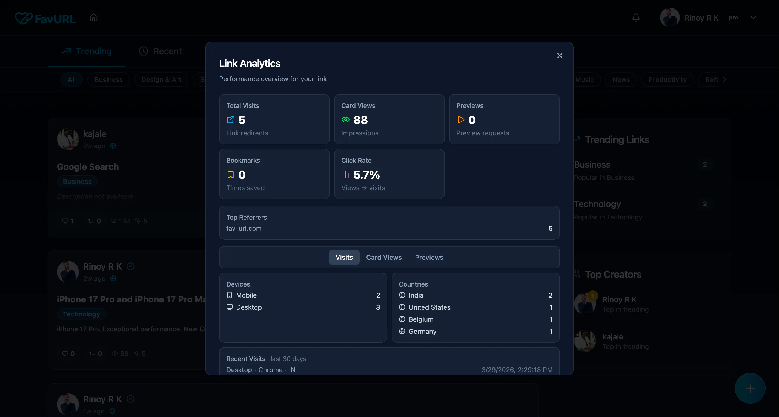Select the Previews tab in analytics

point(429,257)
